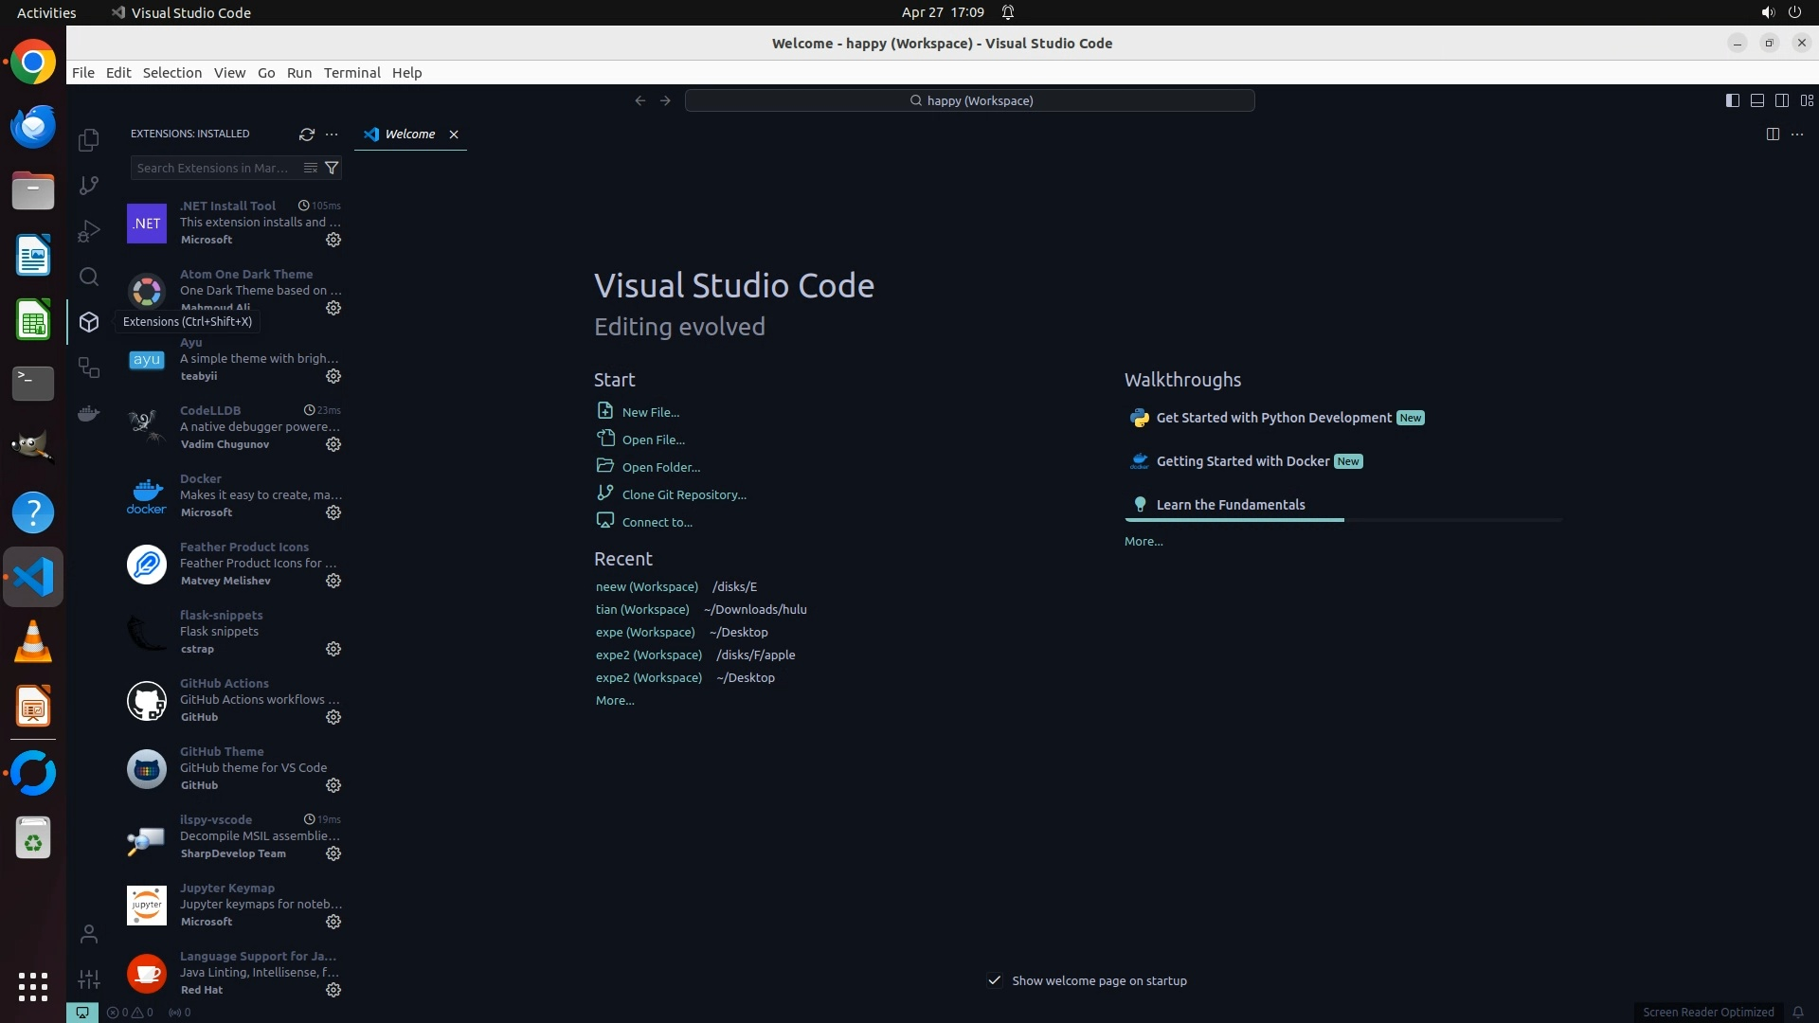The image size is (1819, 1023).
Task: Open the Docker view in activity bar
Action: pos(89,414)
